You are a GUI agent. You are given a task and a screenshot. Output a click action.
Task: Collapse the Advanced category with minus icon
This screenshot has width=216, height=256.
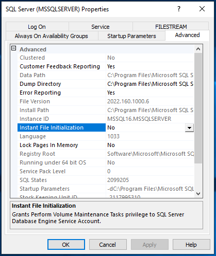14,48
